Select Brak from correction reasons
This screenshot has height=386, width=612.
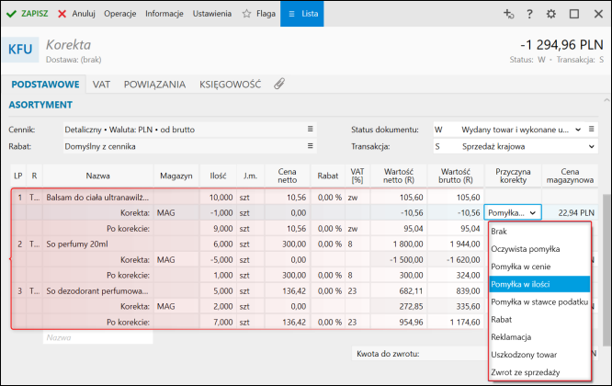(539, 232)
